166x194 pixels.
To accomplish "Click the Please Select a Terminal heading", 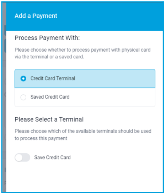I will (x=49, y=119).
